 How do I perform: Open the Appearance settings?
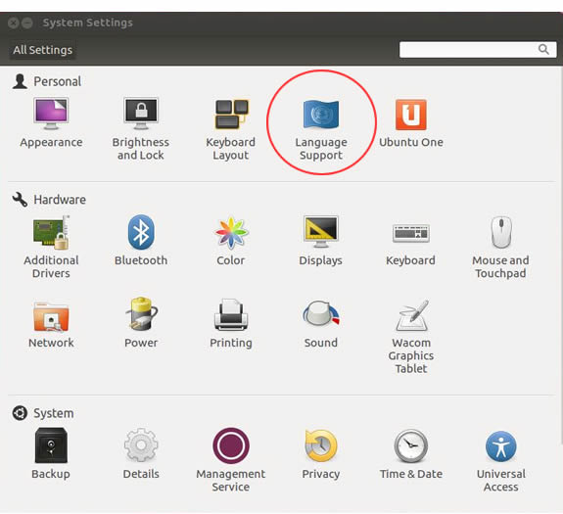pyautogui.click(x=51, y=122)
